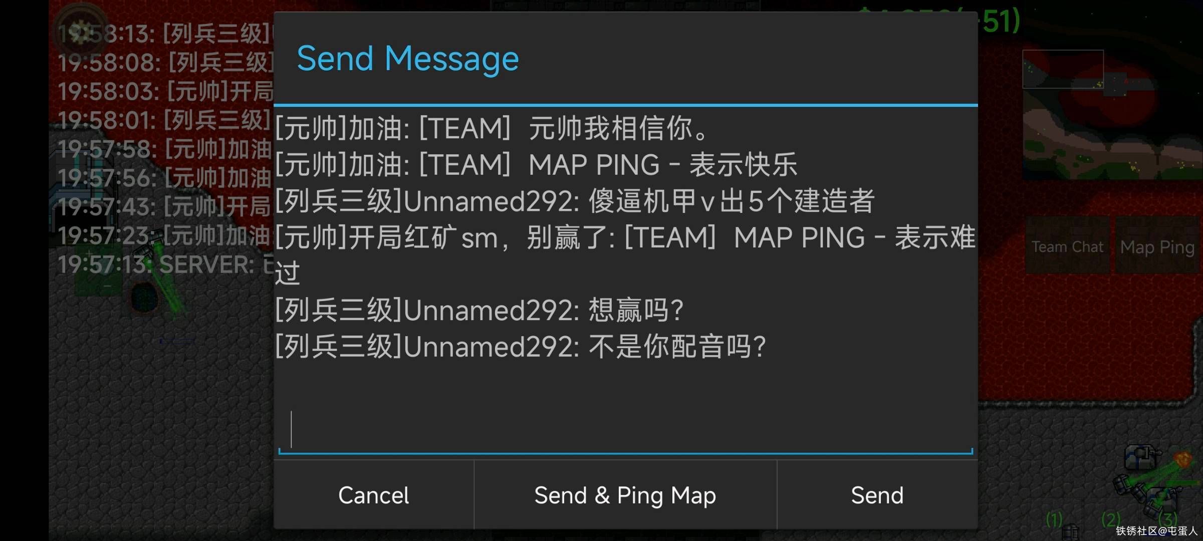Image resolution: width=1203 pixels, height=541 pixels.
Task: Choose the Map Ping option
Action: 1157,246
